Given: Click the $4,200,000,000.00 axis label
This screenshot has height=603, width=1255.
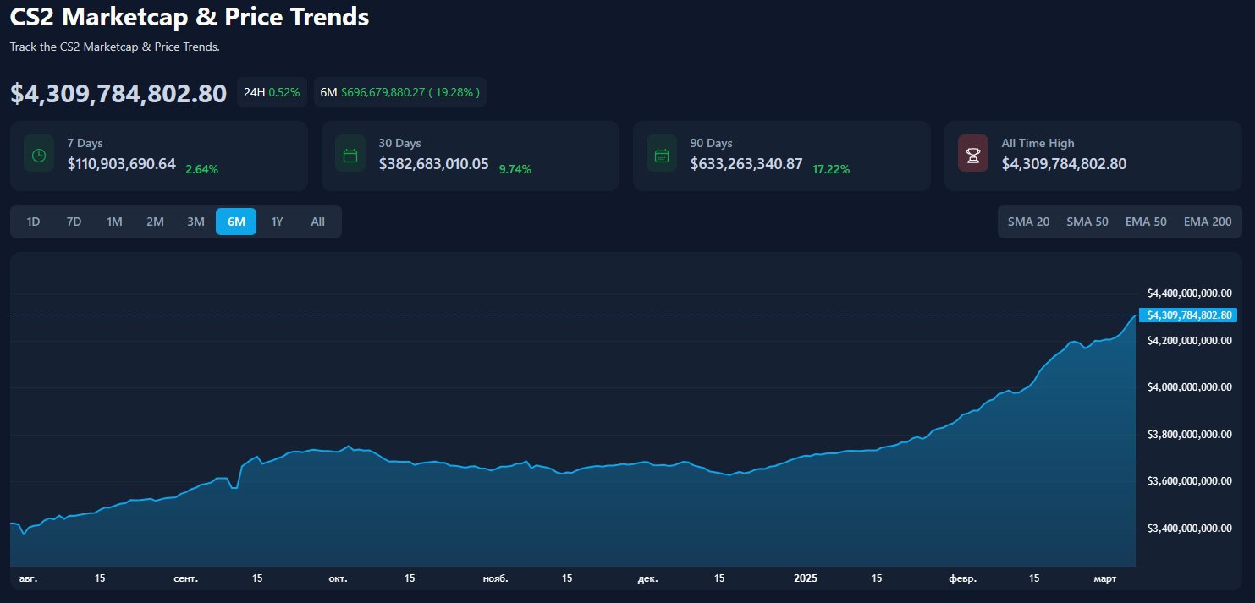Looking at the screenshot, I should coord(1188,341).
